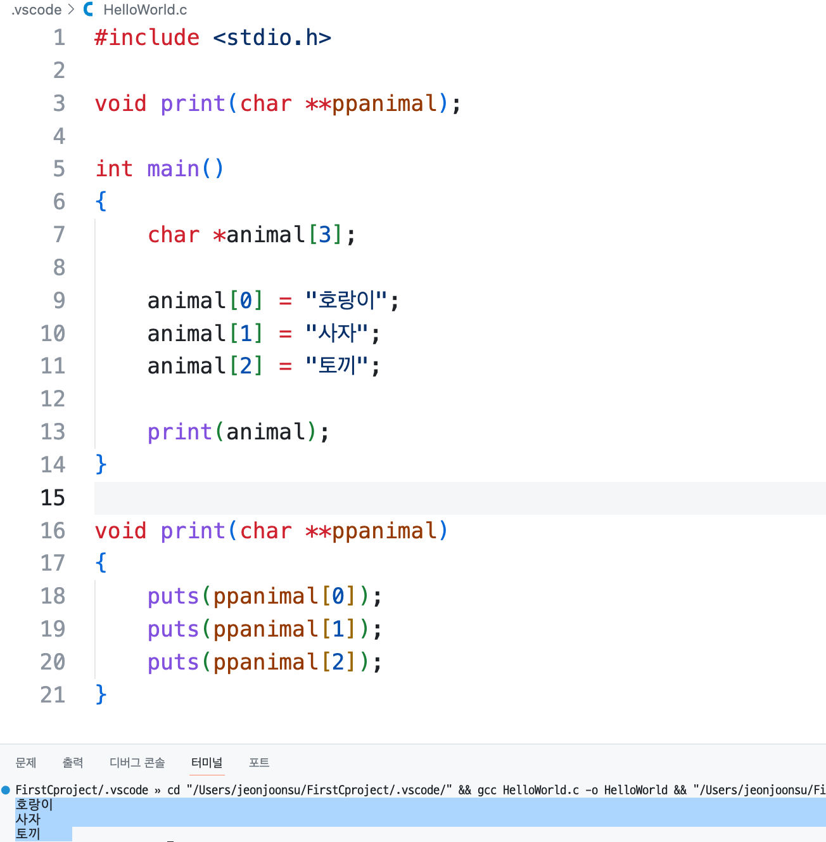Click the C language file icon in breadcrumb
Viewport: 826px width, 842px height.
[x=89, y=10]
